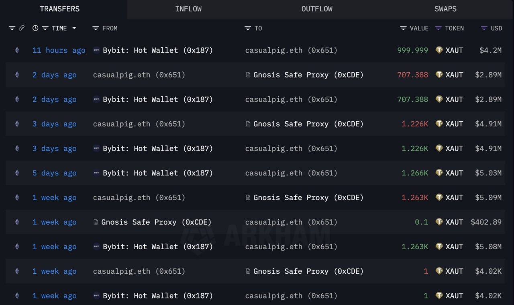514x305 pixels.
Task: Click the purple filter icon beside USD
Action: click(x=484, y=28)
